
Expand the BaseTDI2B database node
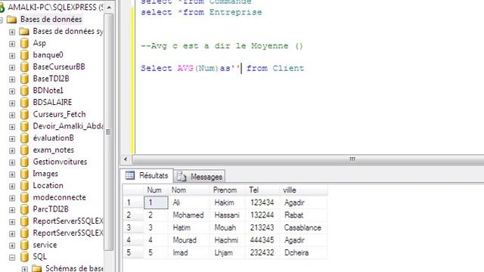tap(12, 79)
